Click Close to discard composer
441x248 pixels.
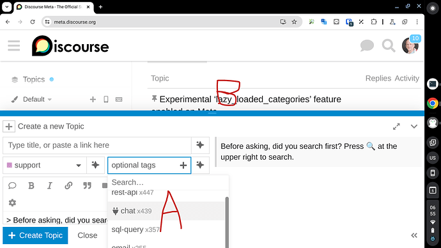88,235
